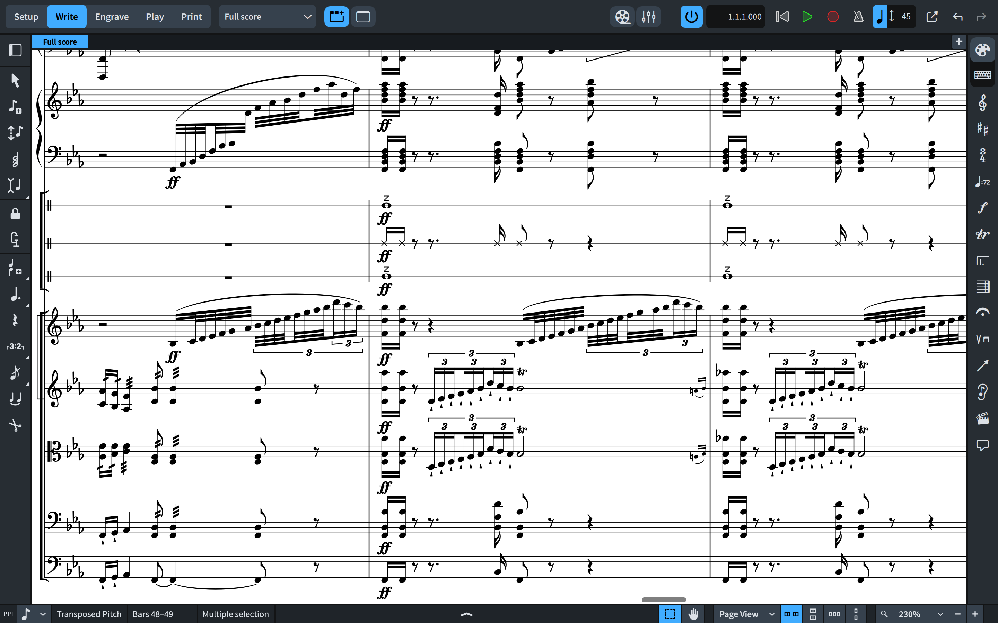The width and height of the screenshot is (998, 623).
Task: Redo the last undone action
Action: click(981, 17)
